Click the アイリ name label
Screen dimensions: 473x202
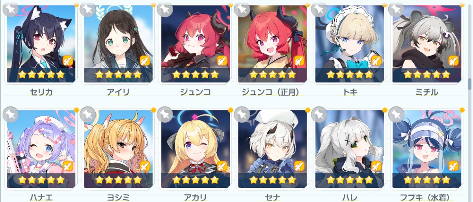point(118,92)
